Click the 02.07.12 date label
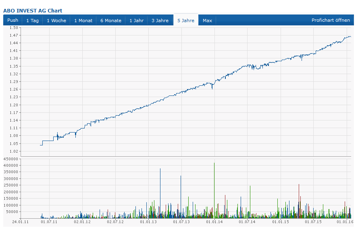Screen dimensions: 360x230 (115, 222)
